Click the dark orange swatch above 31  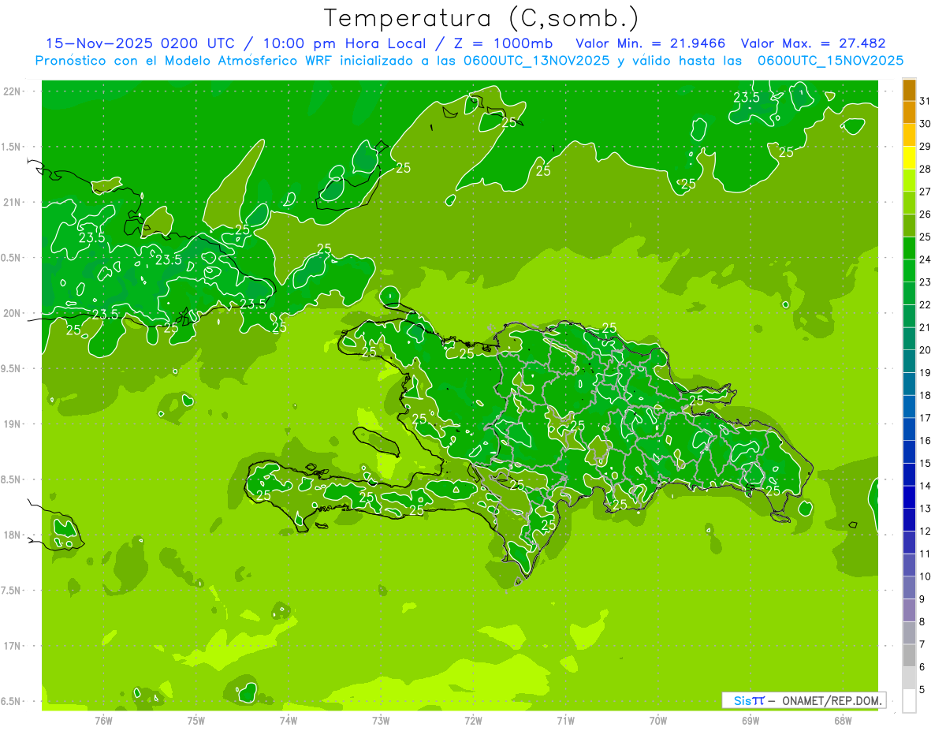(909, 90)
